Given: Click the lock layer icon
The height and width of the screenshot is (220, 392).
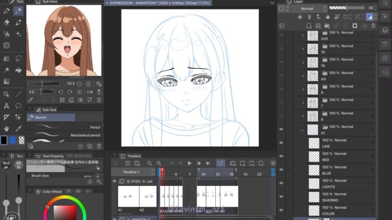Looking at the screenshot, I should [328, 17].
